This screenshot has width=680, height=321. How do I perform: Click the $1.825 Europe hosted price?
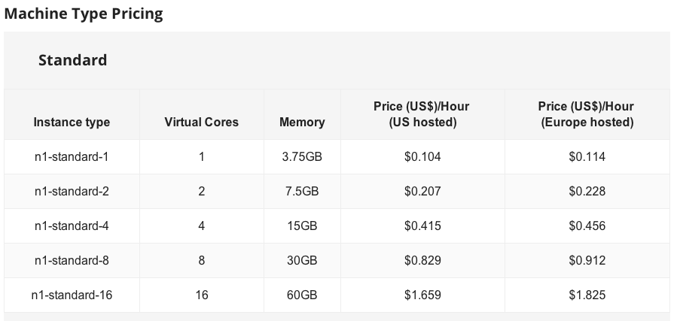587,295
